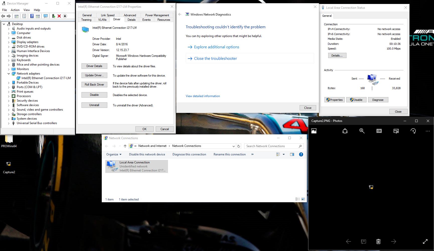This screenshot has width=434, height=251.
Task: Open the Organize dropdown menu
Action: pyautogui.click(x=114, y=154)
